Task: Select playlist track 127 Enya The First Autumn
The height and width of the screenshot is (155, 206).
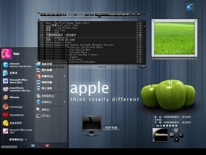Action: click(91, 23)
